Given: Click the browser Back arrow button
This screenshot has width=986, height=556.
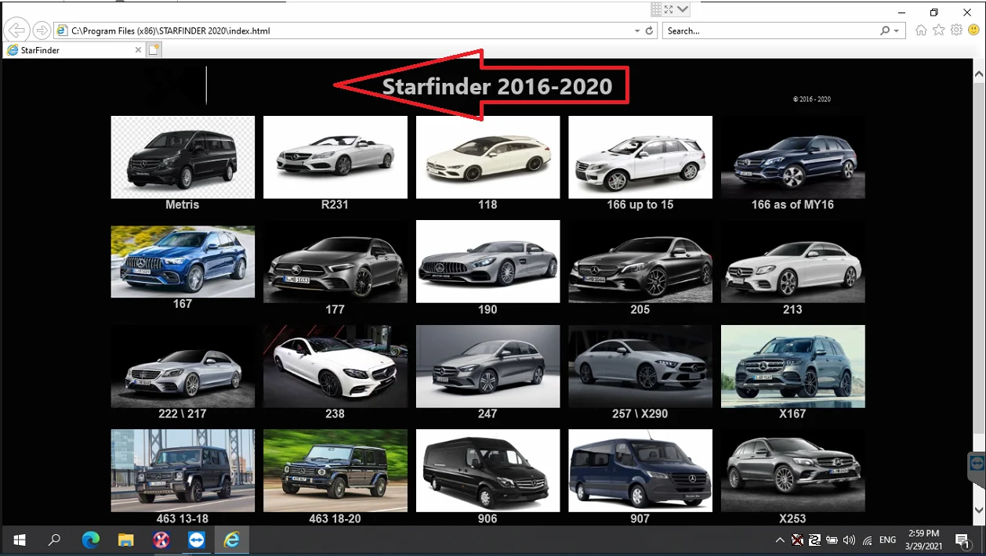Looking at the screenshot, I should (16, 31).
